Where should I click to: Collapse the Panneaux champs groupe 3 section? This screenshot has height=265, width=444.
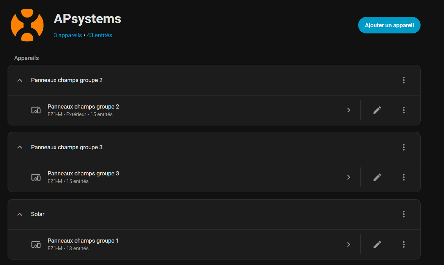coord(20,147)
